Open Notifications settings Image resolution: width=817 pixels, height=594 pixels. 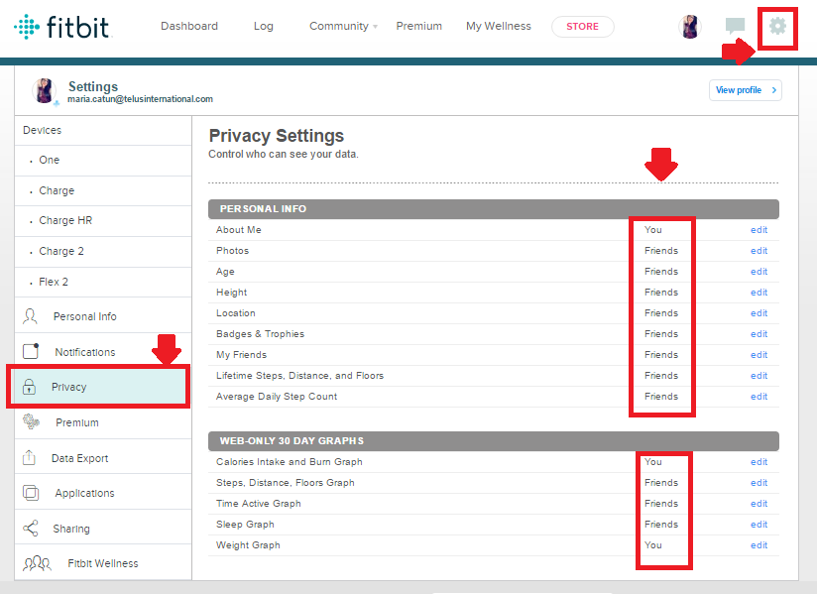pos(103,352)
